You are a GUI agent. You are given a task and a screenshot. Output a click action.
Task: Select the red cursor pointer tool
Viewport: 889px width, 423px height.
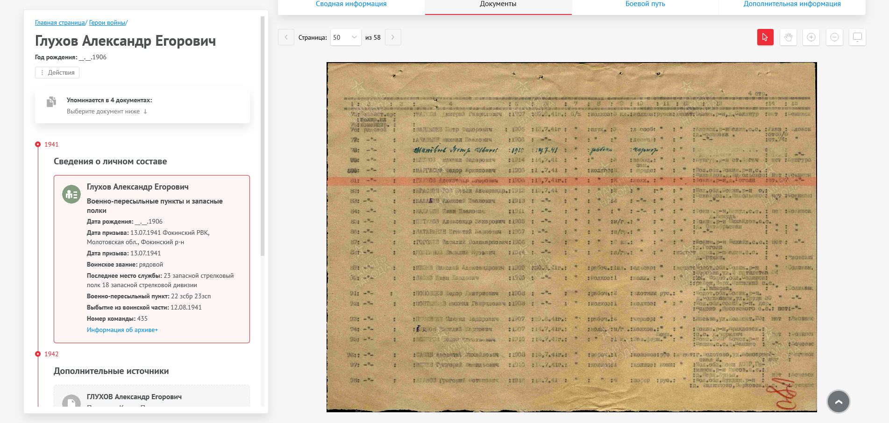click(x=765, y=37)
